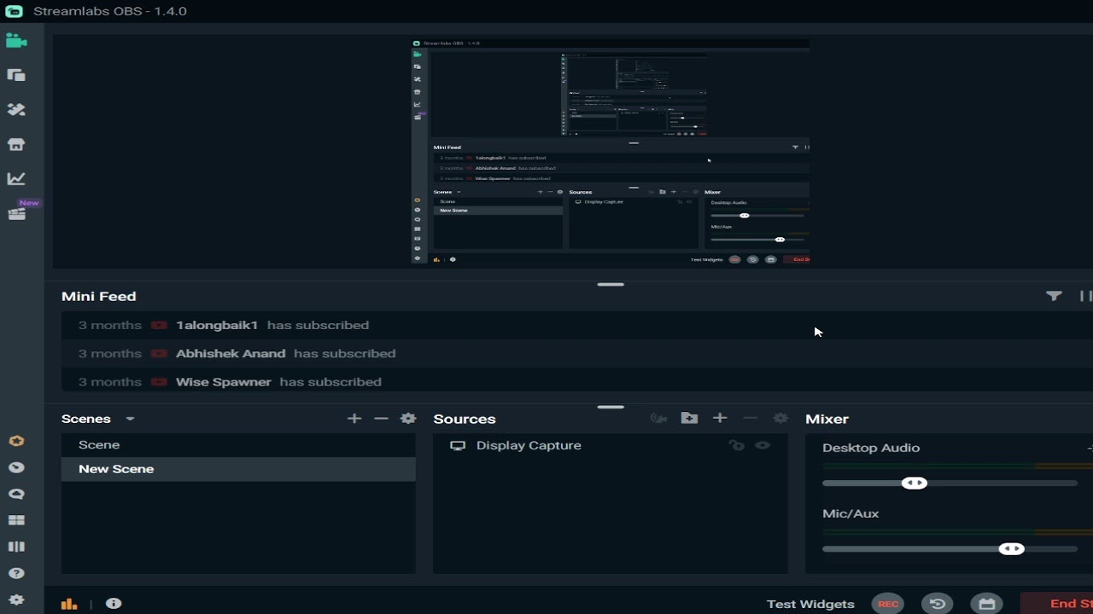Screen dimensions: 1093x614
Task: Open Settings gear in sidebar
Action: 16,600
